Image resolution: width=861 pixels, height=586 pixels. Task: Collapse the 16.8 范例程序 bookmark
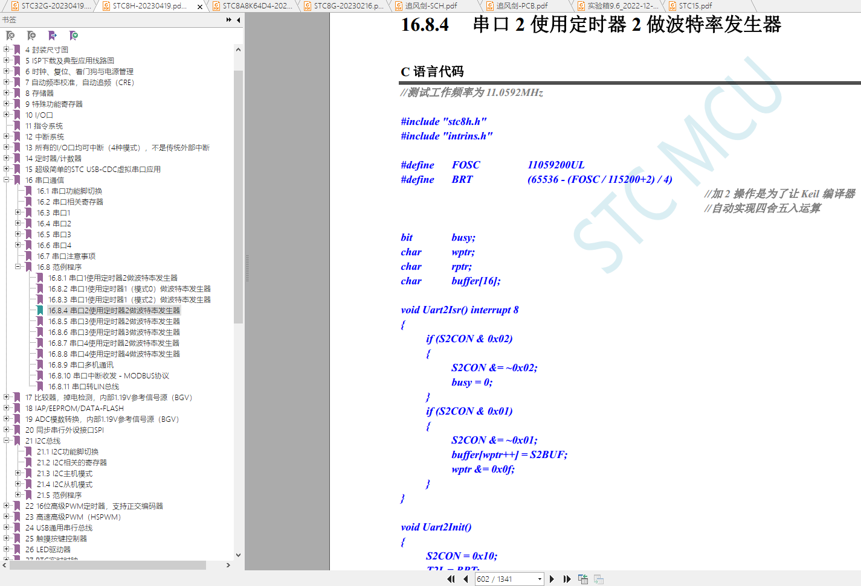click(x=18, y=267)
